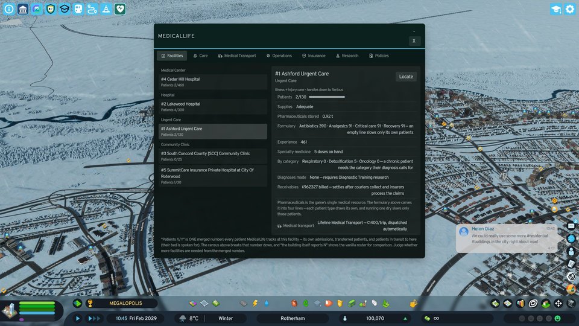Image resolution: width=579 pixels, height=326 pixels.
Task: Select #1 Ashford Urgent Care facility
Action: coord(213,131)
